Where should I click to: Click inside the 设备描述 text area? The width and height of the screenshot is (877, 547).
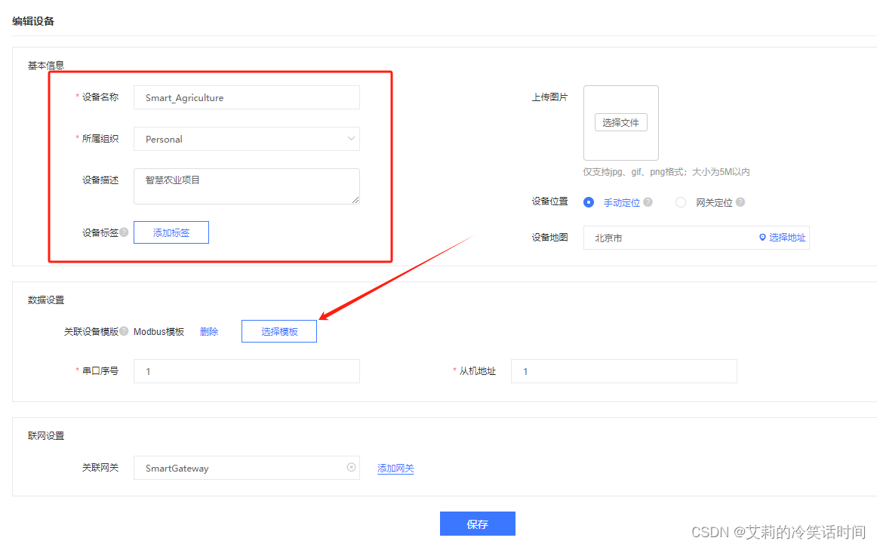247,186
